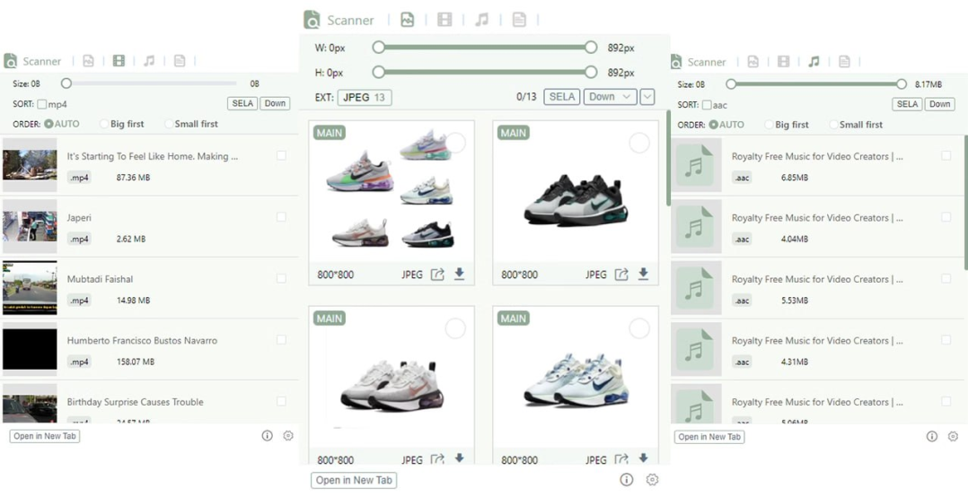Open settings gear in center panel footer

tap(652, 480)
